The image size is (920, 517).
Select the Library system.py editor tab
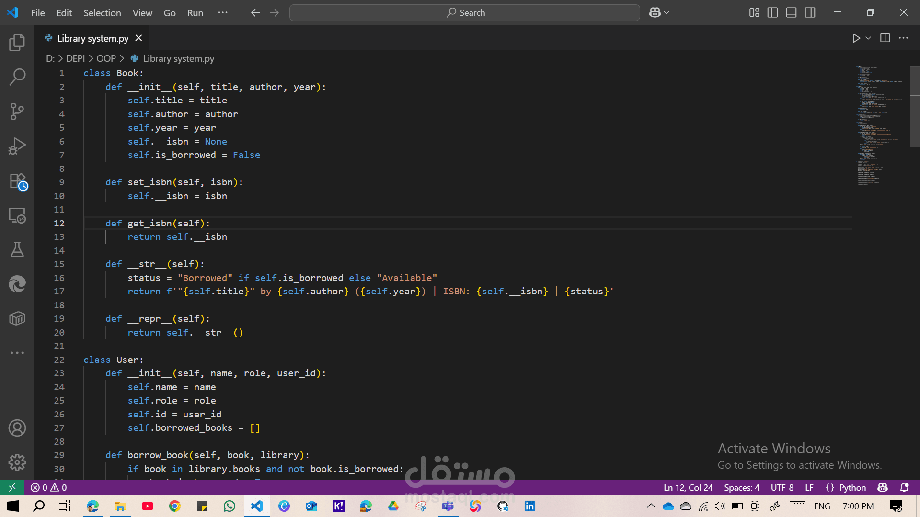click(92, 38)
